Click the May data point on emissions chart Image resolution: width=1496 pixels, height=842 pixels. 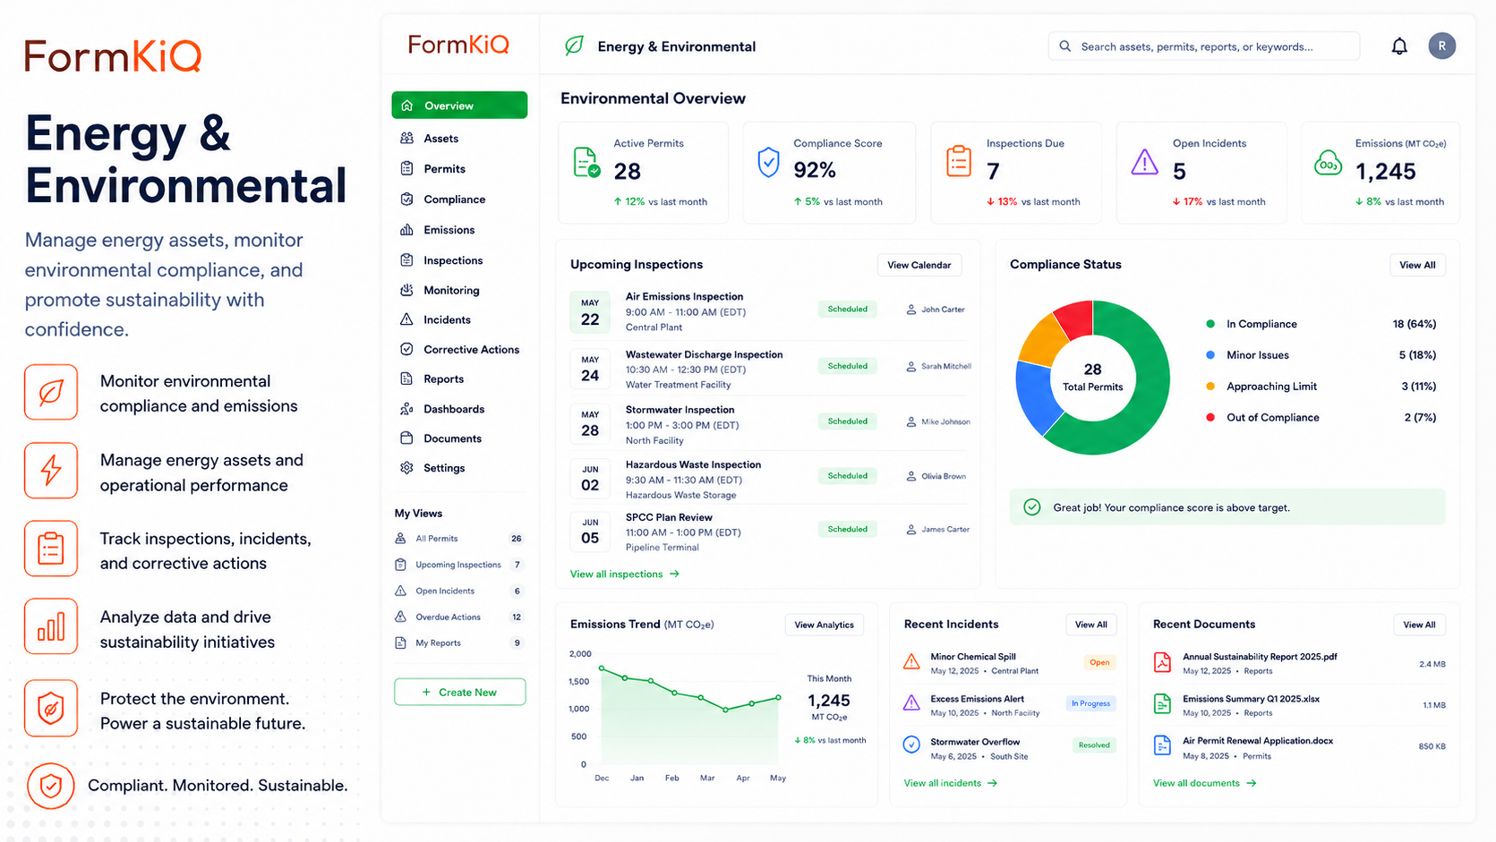(x=778, y=697)
